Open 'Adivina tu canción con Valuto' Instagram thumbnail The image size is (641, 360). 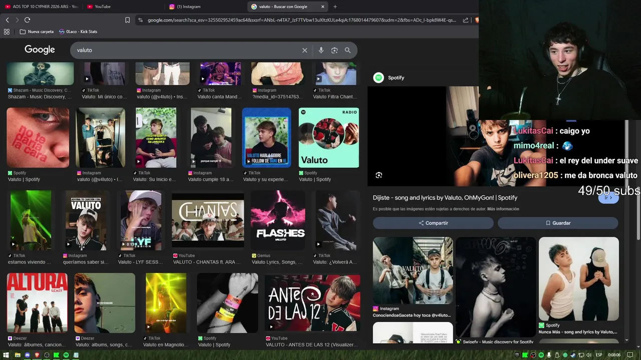click(x=86, y=220)
